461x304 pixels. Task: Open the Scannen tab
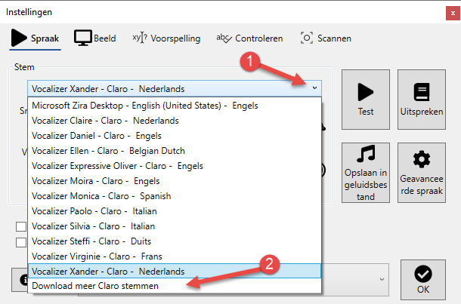coord(326,38)
